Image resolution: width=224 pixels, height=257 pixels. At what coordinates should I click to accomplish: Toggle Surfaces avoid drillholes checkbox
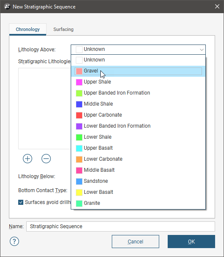[x=21, y=202]
